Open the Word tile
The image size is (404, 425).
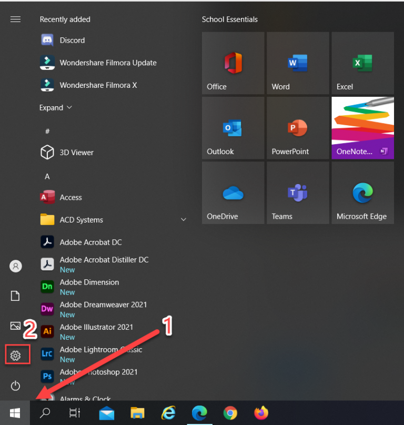[x=298, y=63]
